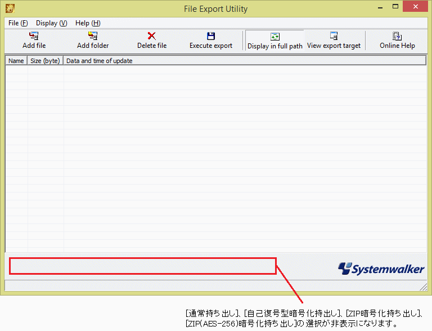Click the application icon in the title bar
The image size is (432, 331).
click(x=10, y=8)
